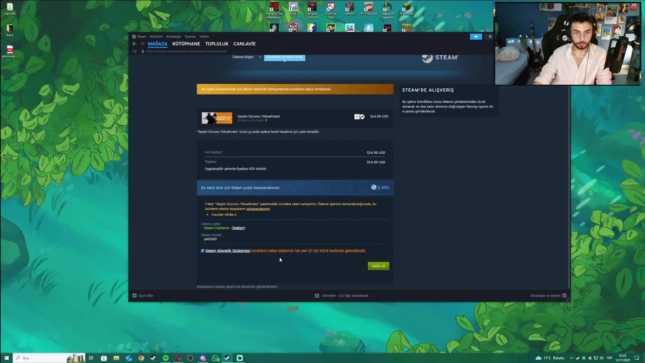Screen dimensions: 645x363
Task: Open Arkadaşlar ve Sohbet panel
Action: tap(548, 295)
